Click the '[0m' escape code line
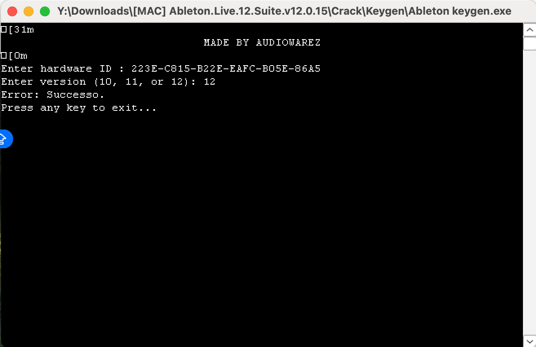The height and width of the screenshot is (347, 536). pyautogui.click(x=14, y=55)
